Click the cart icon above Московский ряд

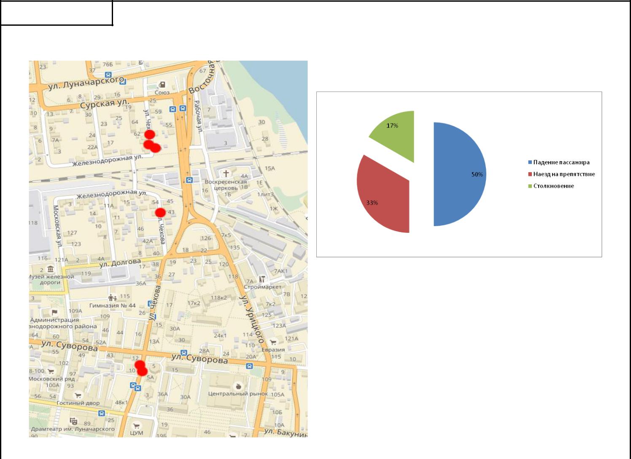point(51,371)
